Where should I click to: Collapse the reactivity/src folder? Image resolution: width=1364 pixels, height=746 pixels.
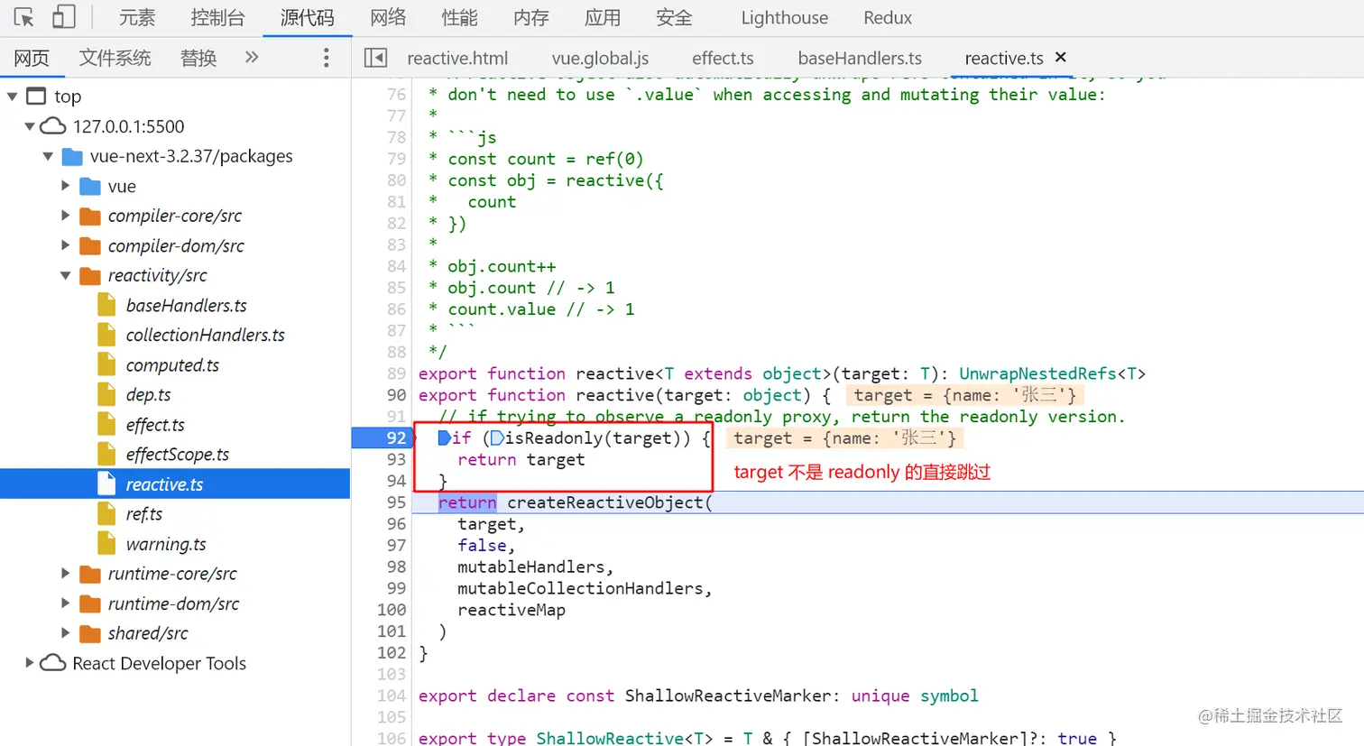65,275
